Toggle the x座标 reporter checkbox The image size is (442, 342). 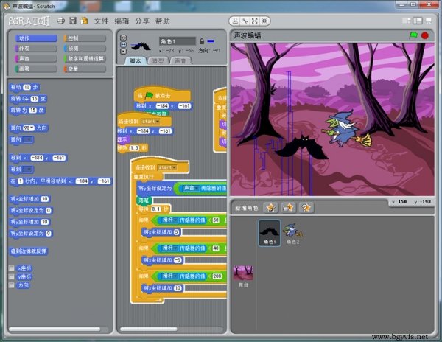(12, 268)
